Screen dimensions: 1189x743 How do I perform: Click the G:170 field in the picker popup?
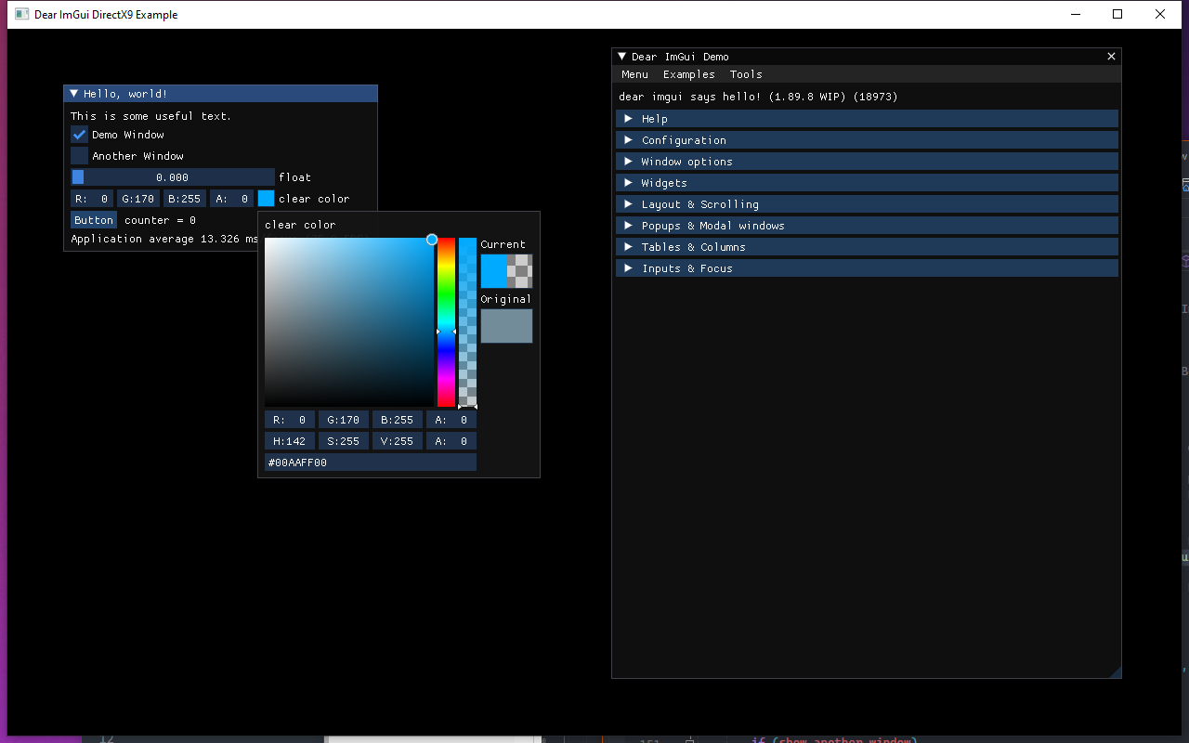pyautogui.click(x=344, y=420)
